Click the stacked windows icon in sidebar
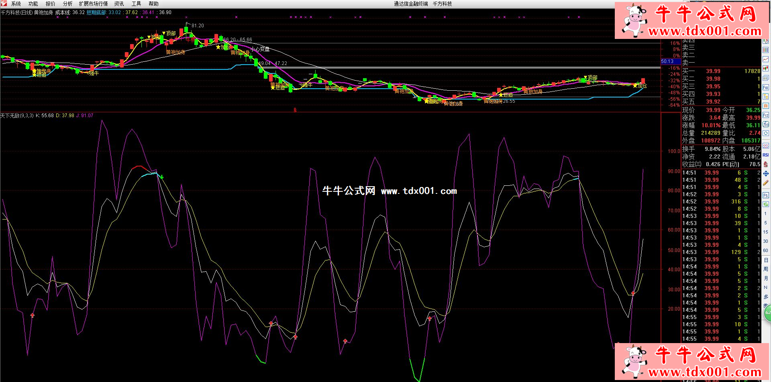The image size is (771, 382). [766, 78]
